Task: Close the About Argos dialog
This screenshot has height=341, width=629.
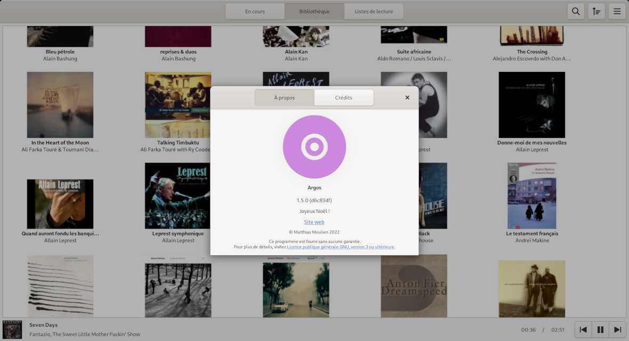Action: click(407, 97)
